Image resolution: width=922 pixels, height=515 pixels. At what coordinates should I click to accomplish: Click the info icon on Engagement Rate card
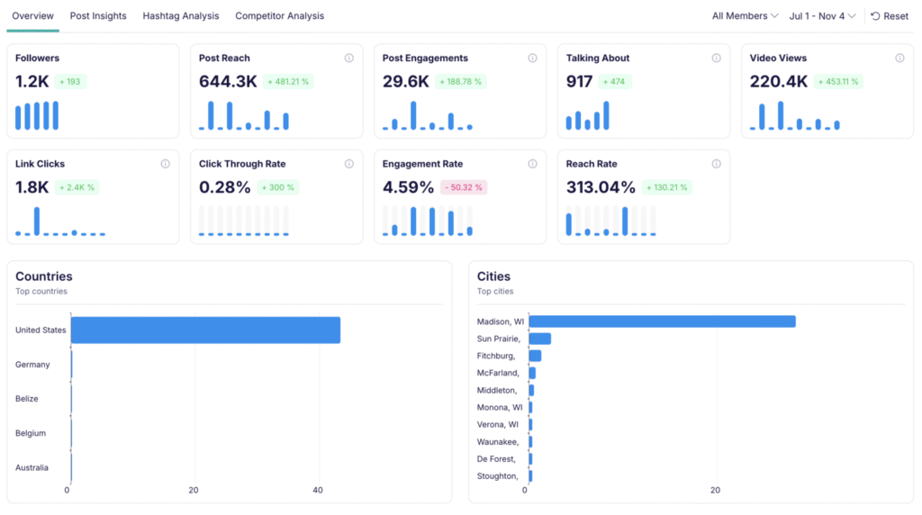[532, 165]
